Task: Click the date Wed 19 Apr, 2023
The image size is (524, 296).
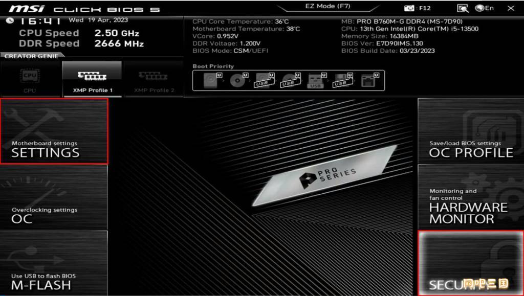Action: [x=98, y=20]
